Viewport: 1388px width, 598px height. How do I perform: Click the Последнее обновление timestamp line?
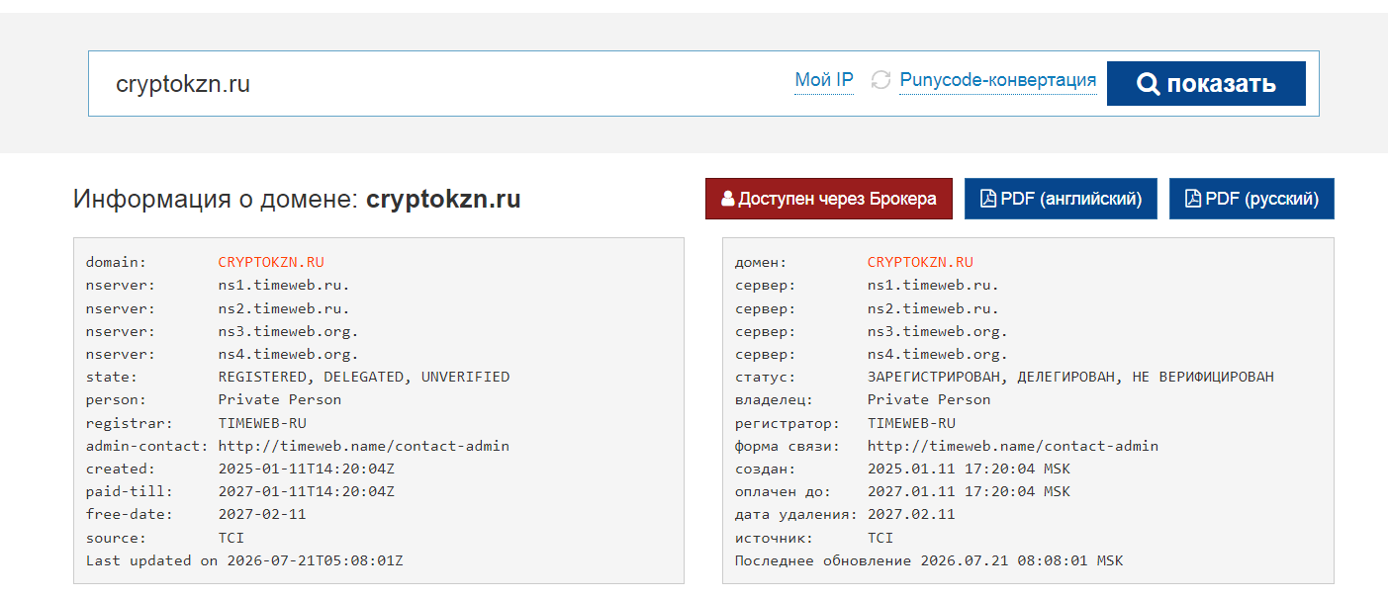929,560
